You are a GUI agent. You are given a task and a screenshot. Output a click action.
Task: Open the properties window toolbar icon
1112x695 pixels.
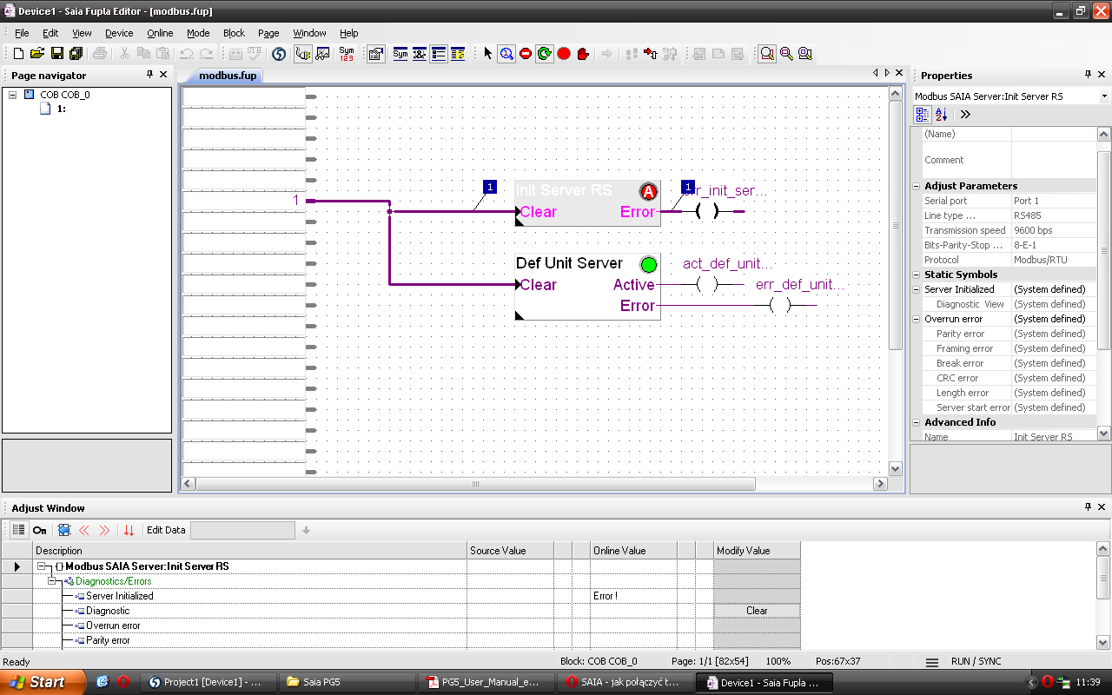(x=376, y=54)
